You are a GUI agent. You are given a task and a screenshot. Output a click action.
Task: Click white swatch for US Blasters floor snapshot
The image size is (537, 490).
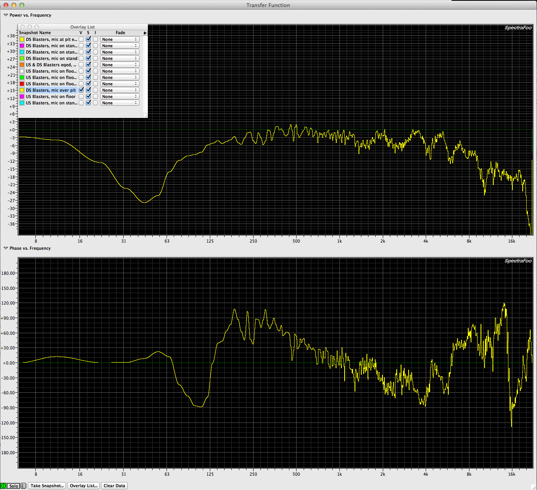(x=22, y=71)
